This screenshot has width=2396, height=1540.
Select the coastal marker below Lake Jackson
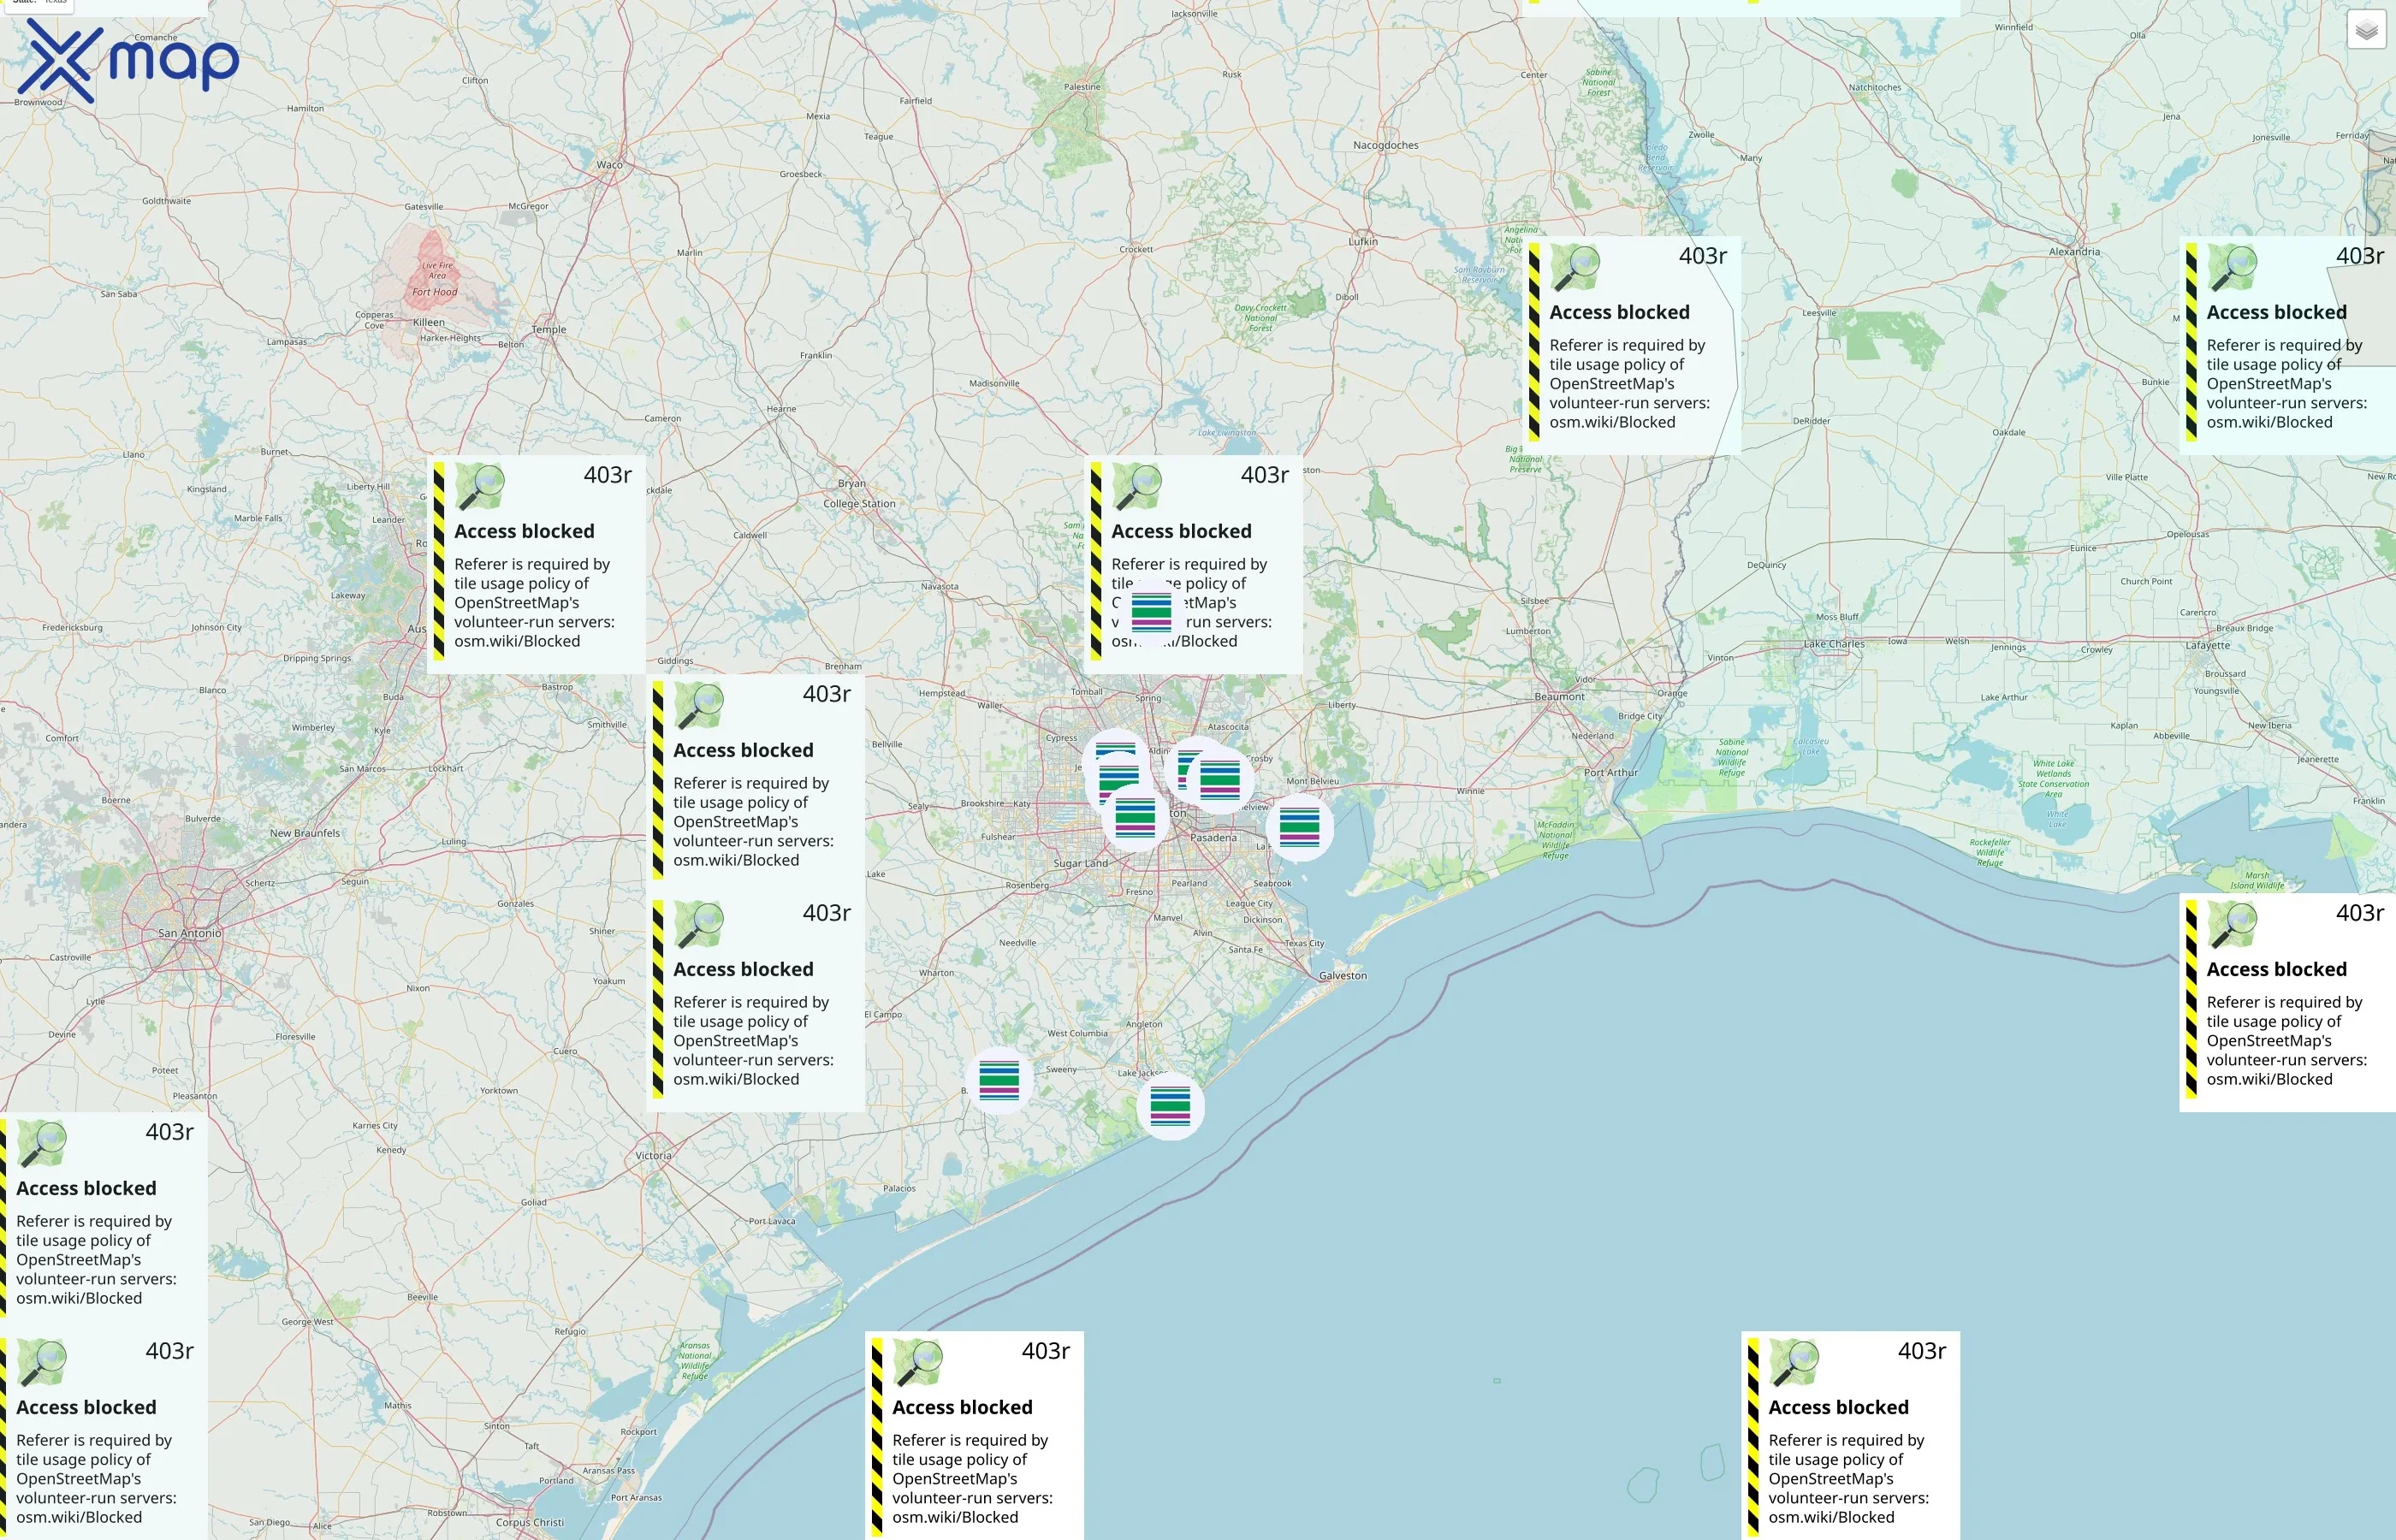(x=1170, y=1106)
